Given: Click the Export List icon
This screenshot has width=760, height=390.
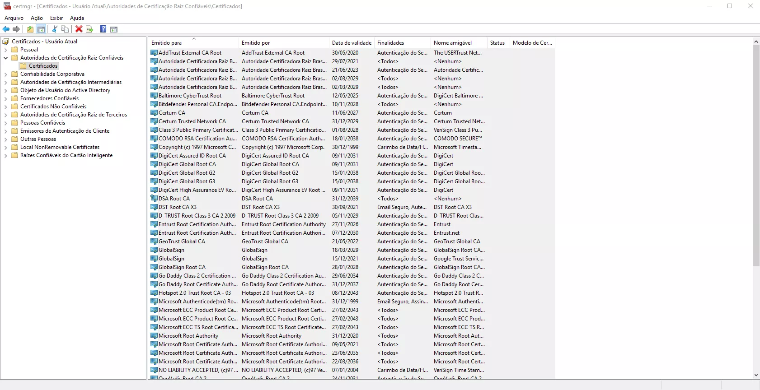Looking at the screenshot, I should [x=89, y=29].
